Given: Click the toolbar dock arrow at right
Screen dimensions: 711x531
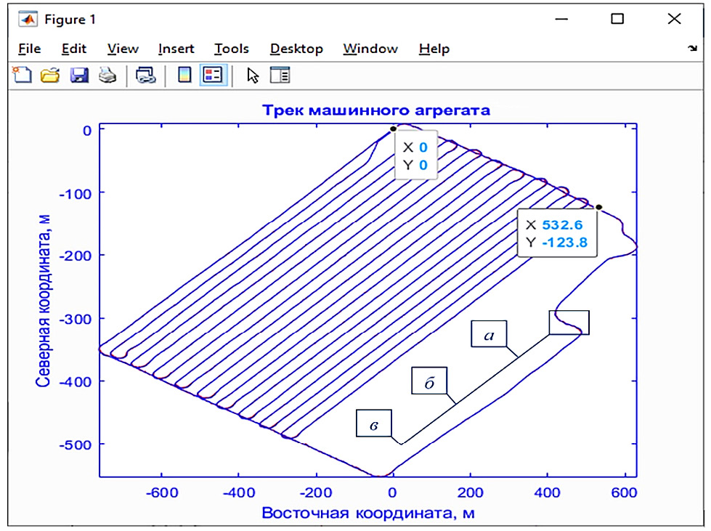Looking at the screenshot, I should [x=692, y=49].
